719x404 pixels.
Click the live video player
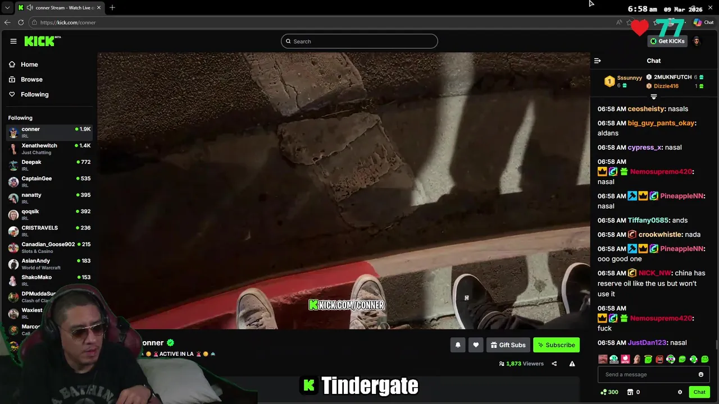344,191
